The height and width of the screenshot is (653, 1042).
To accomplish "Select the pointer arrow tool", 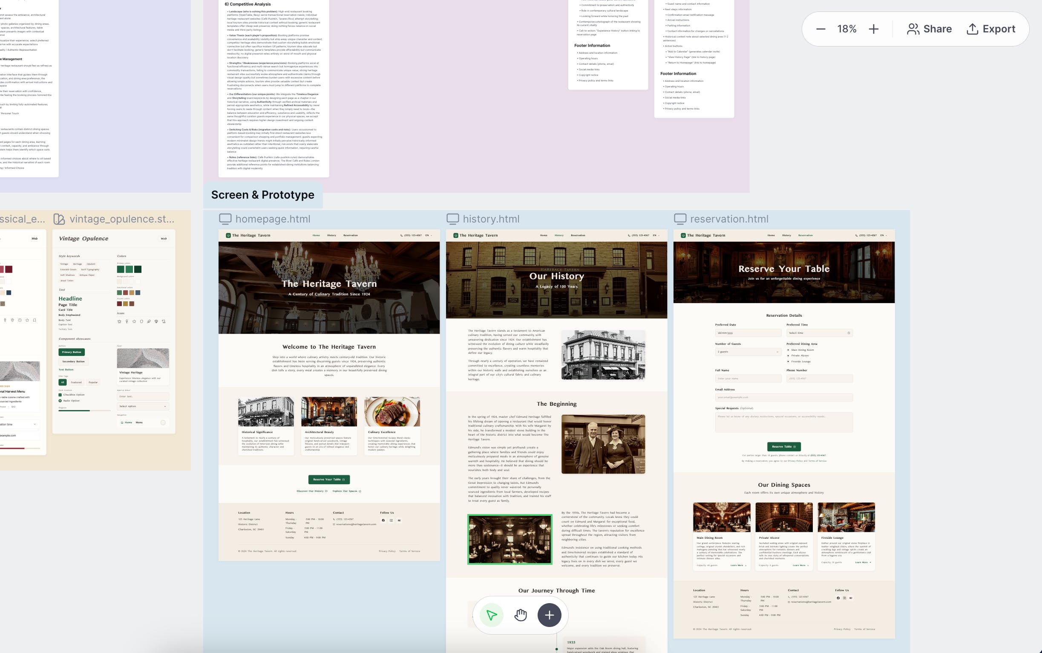I will (x=491, y=615).
